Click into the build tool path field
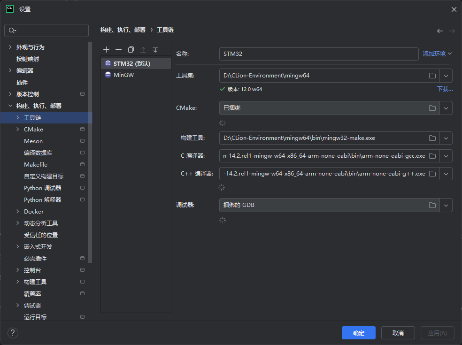462x345 pixels. 323,138
